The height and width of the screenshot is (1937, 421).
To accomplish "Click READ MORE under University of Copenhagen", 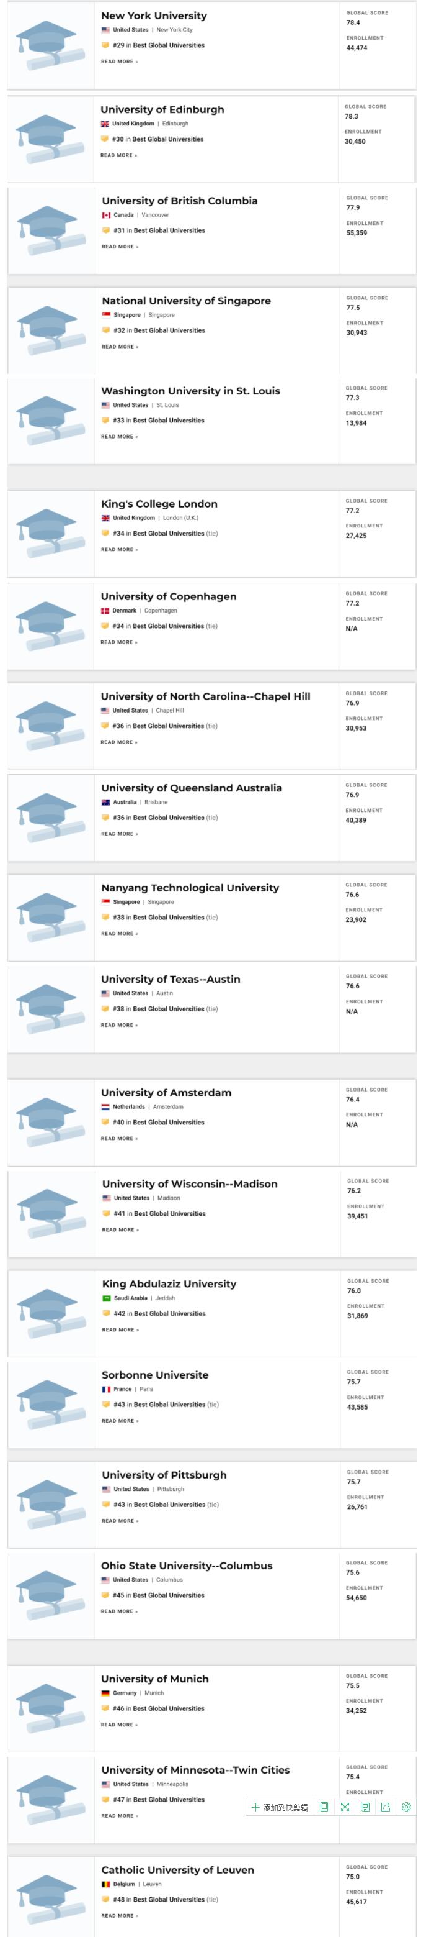I will click(x=118, y=643).
